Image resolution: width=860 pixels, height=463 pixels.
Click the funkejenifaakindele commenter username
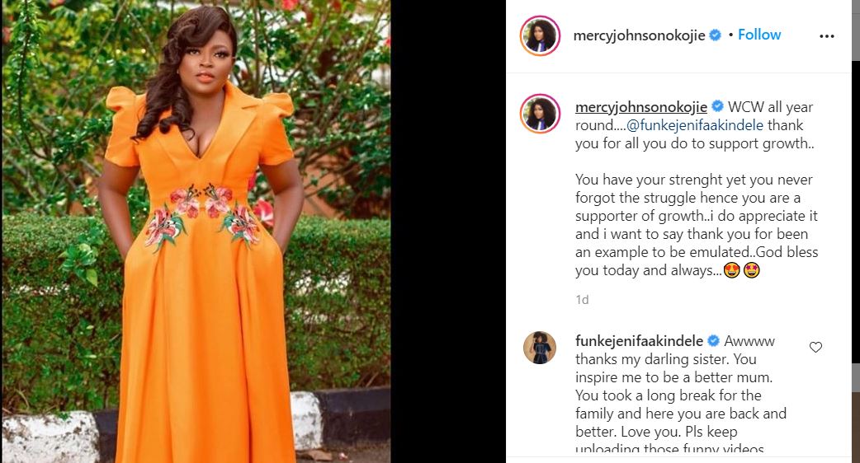(639, 341)
